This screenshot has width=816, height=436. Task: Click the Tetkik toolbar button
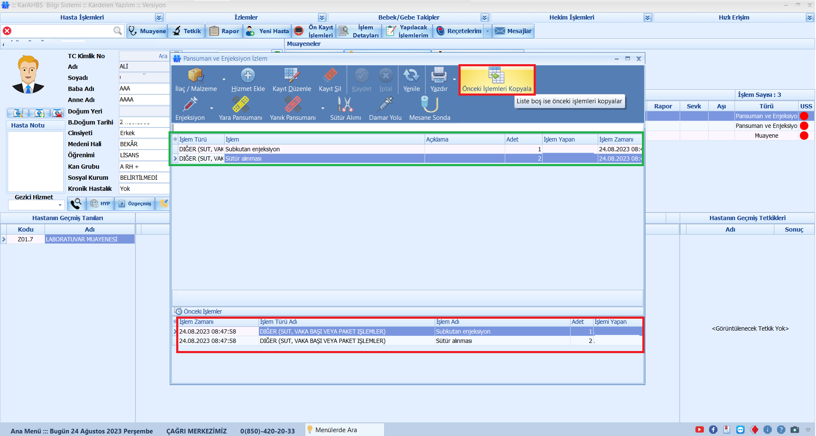click(187, 31)
